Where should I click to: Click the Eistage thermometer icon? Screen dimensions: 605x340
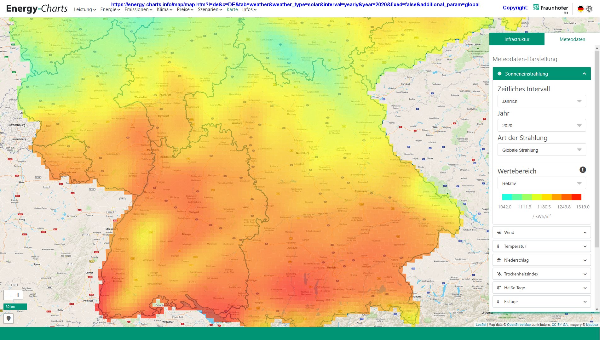[498, 302]
